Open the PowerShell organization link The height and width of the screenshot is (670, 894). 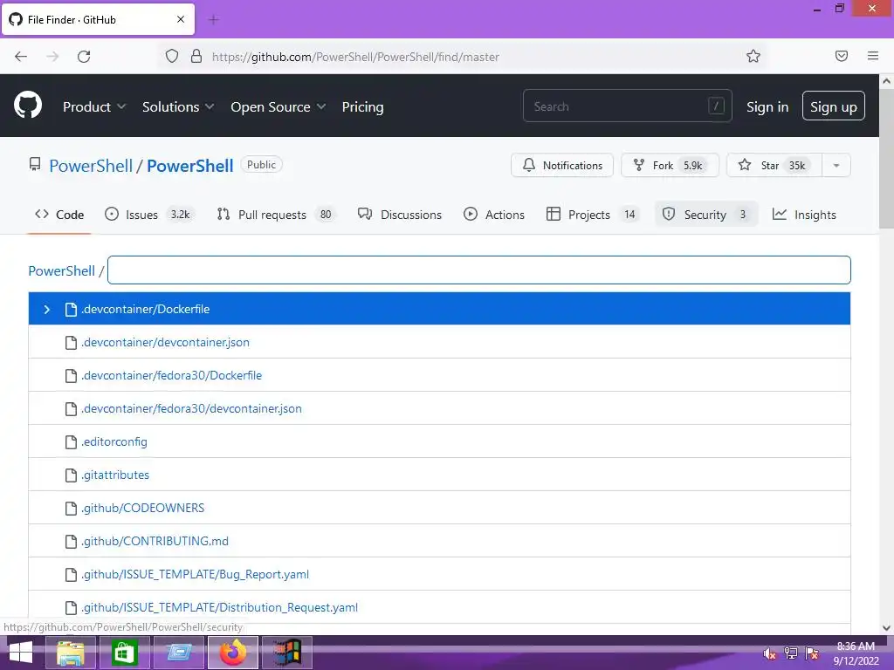91,166
